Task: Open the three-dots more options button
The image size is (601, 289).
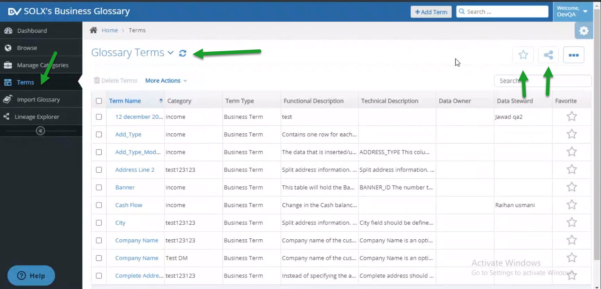Action: [x=574, y=55]
